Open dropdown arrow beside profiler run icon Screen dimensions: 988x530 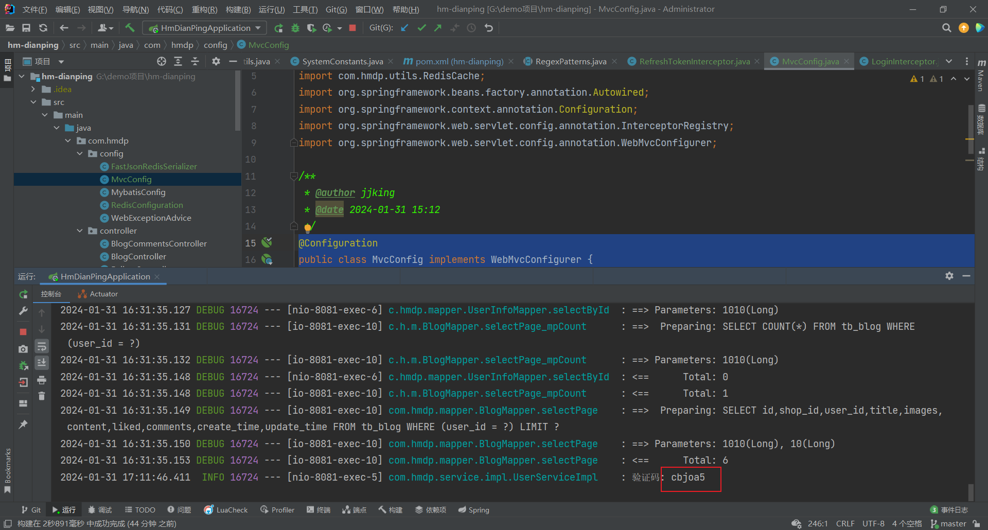[x=340, y=28]
